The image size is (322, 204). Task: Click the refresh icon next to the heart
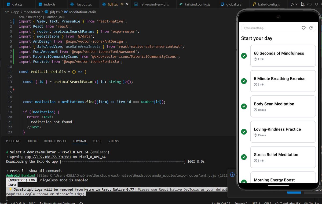coord(311,28)
